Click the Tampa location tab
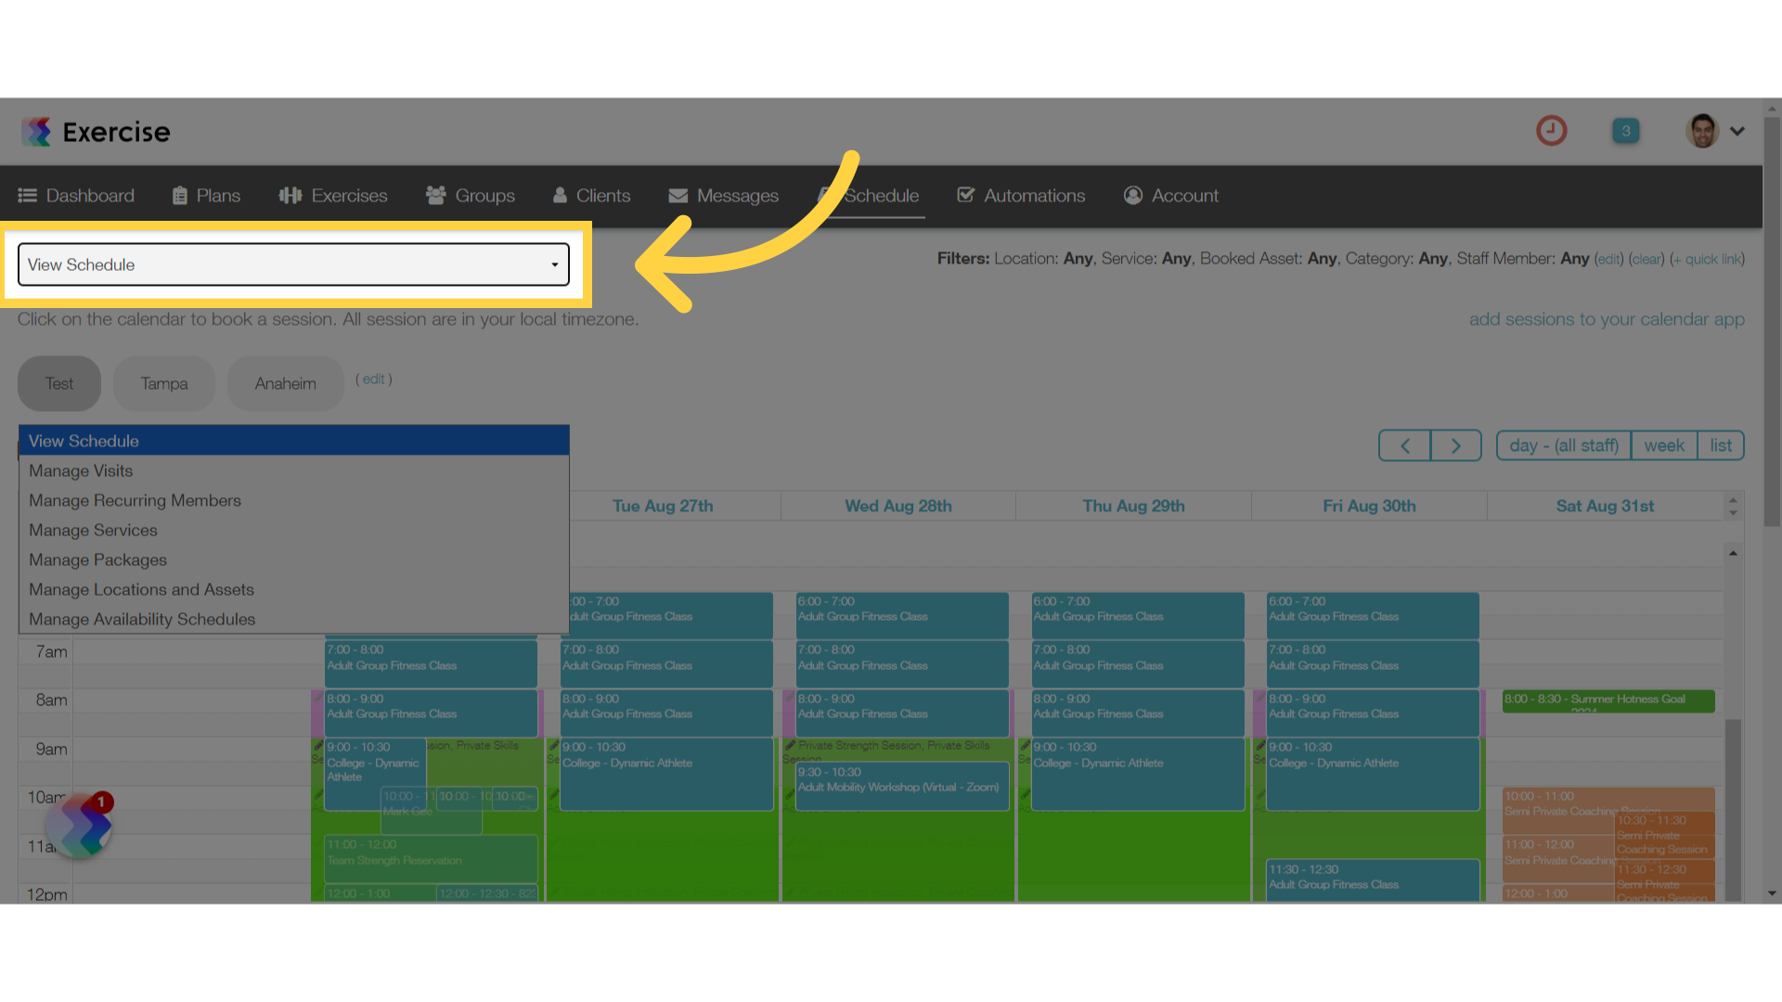Viewport: 1782px width, 1002px height. [164, 383]
